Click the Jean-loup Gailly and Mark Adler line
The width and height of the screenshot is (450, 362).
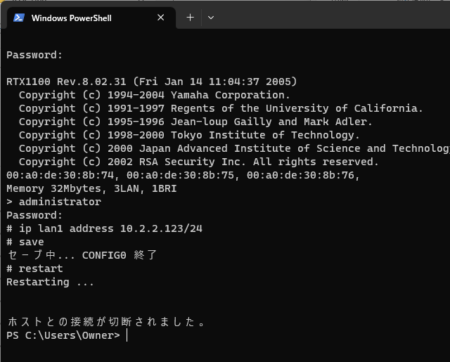point(195,122)
